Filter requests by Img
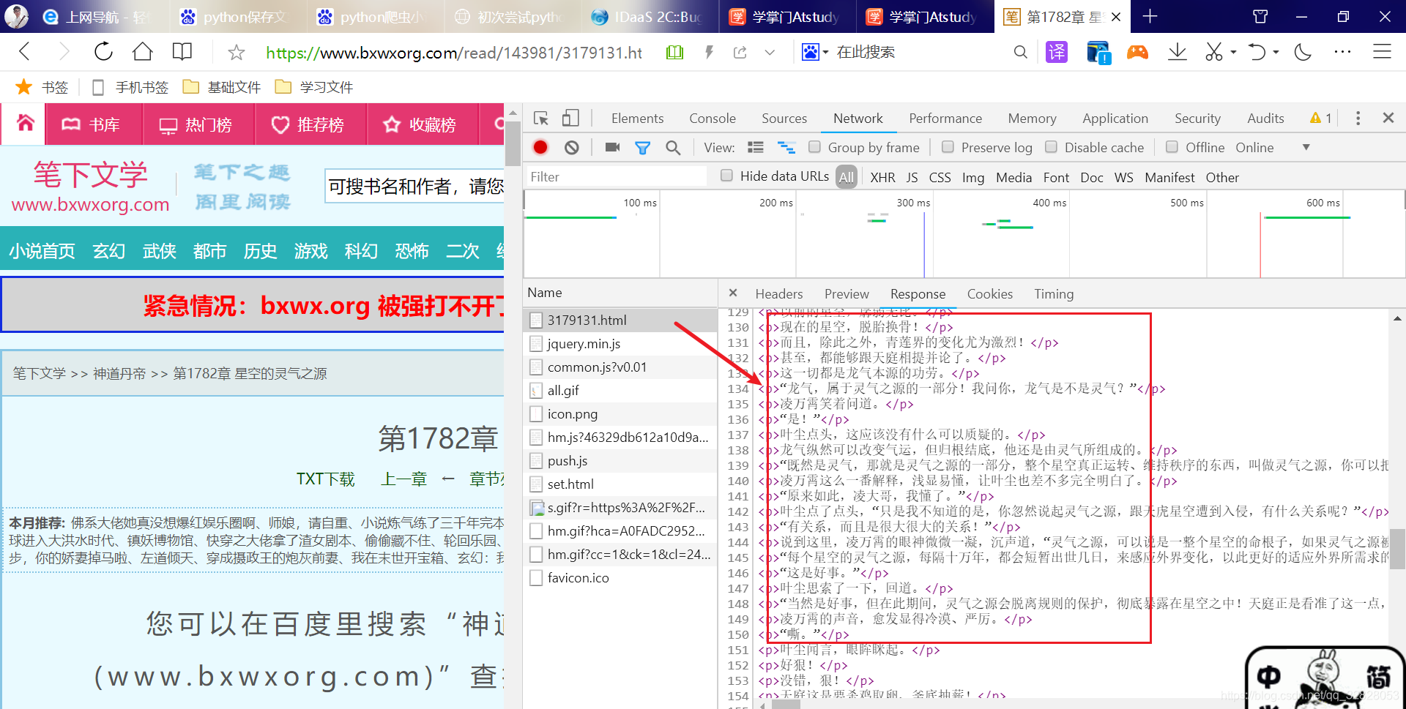 coord(972,178)
